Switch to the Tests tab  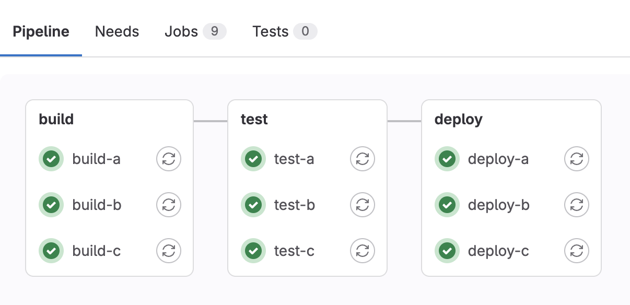pos(270,31)
